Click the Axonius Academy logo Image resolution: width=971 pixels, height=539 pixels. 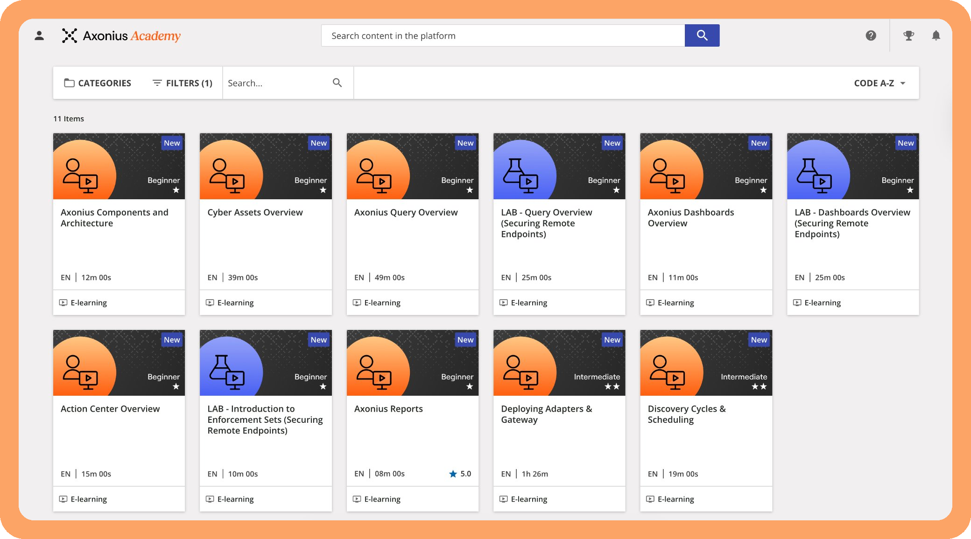click(x=121, y=35)
